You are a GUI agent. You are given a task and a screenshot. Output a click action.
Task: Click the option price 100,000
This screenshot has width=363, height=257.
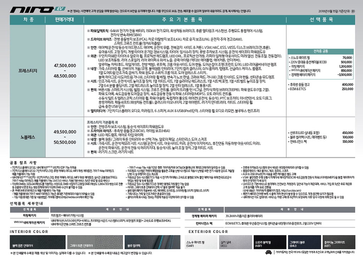pos(348,137)
